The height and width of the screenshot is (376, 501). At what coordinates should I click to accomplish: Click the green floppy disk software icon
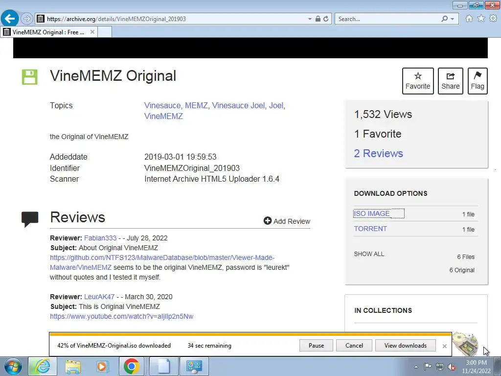tap(29, 77)
